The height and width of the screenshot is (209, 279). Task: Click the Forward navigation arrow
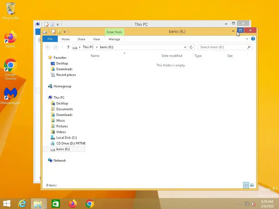[x=56, y=47]
